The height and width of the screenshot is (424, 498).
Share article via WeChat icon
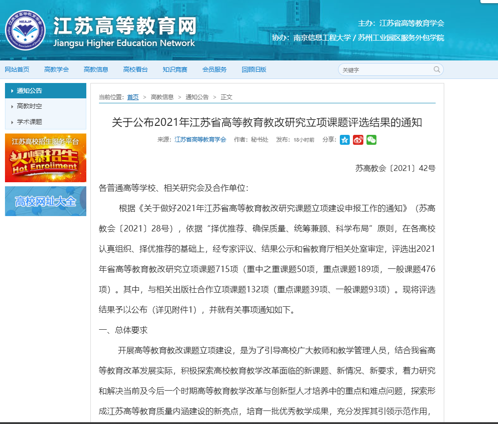(371, 140)
